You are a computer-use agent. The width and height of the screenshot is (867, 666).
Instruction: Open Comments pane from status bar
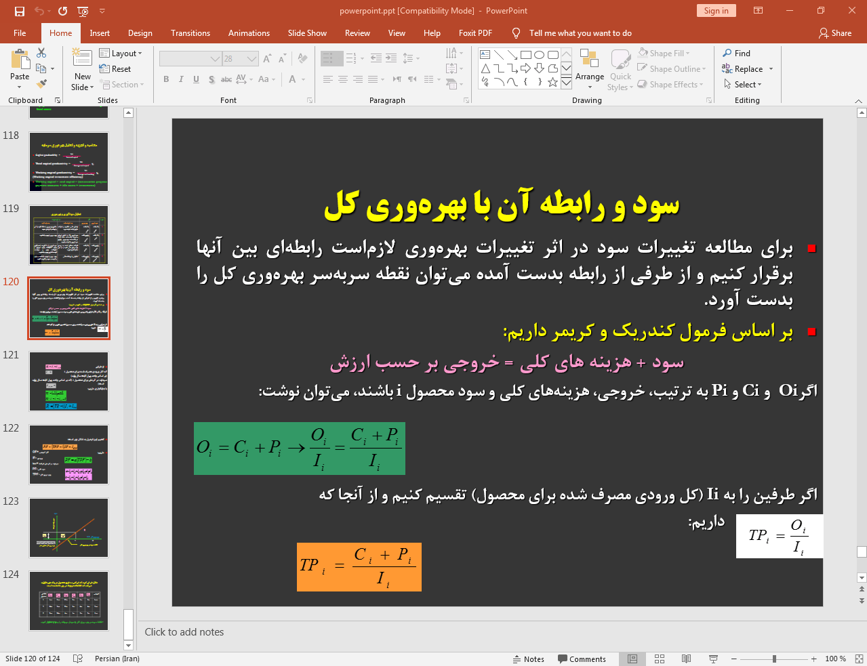pyautogui.click(x=582, y=659)
